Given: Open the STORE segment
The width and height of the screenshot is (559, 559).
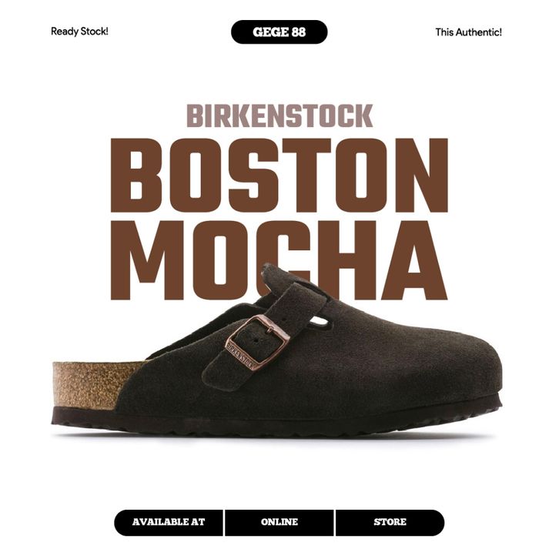Looking at the screenshot, I should click(390, 522).
